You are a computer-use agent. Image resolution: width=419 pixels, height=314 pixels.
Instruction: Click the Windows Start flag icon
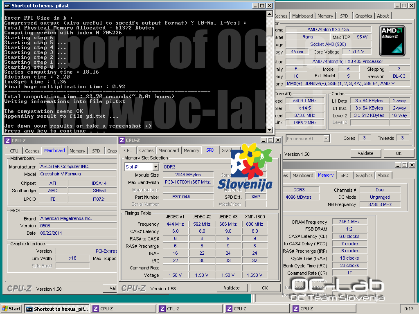(5, 309)
